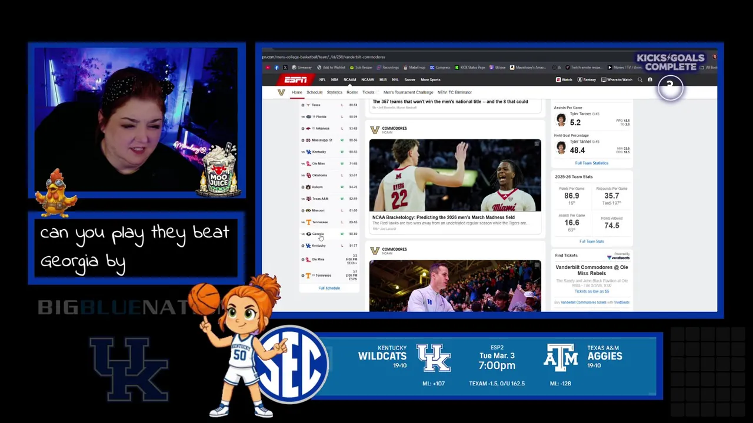This screenshot has width=753, height=423.
Task: Open the Recordings bookmark
Action: [x=388, y=68]
